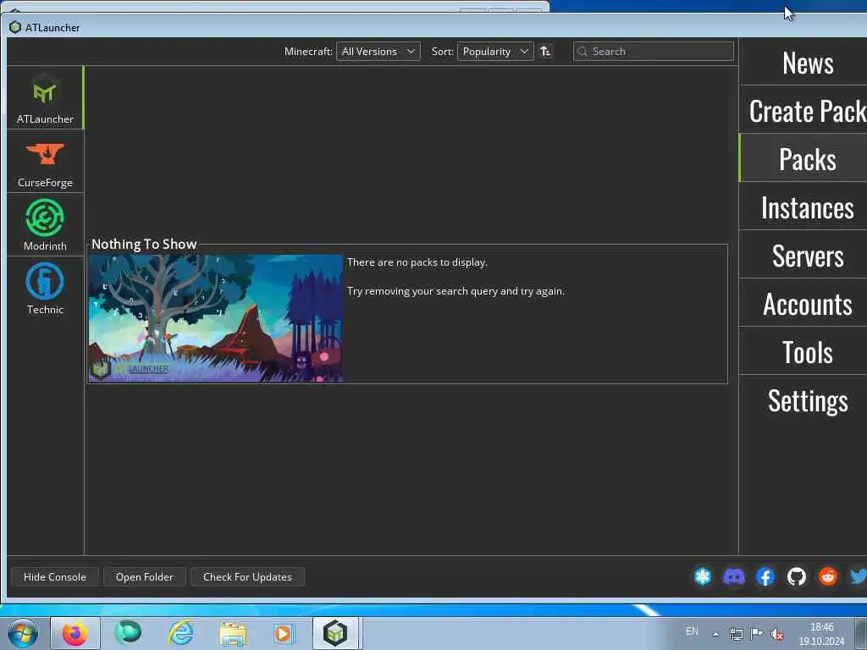Launch Firefox from the taskbar
Screen dimensions: 867x650
pyautogui.click(x=75, y=633)
